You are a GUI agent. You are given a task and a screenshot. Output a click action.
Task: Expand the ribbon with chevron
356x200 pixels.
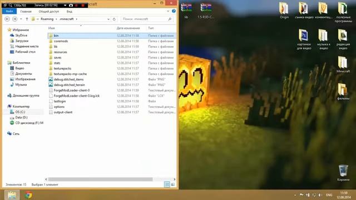tap(168, 11)
